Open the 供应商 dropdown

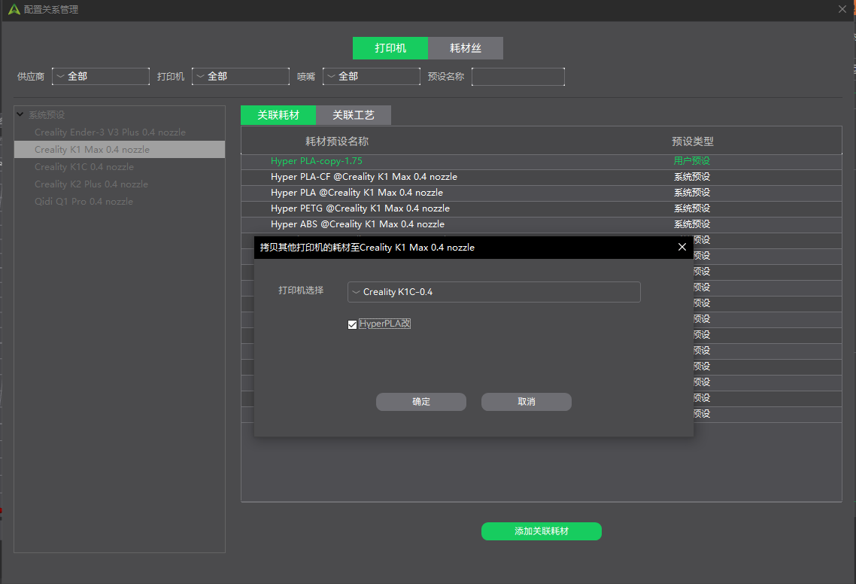101,77
